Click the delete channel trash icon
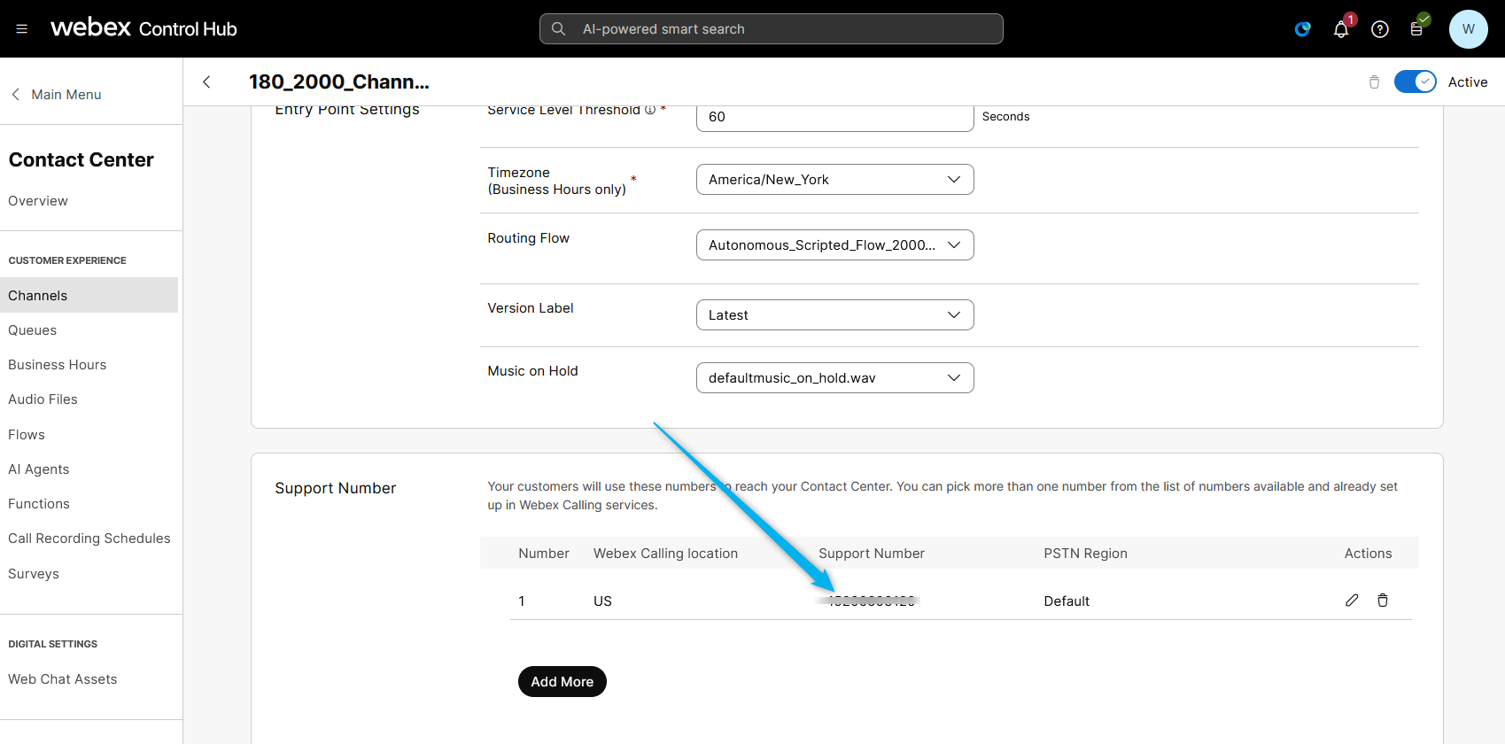The height and width of the screenshot is (744, 1505). [x=1374, y=82]
